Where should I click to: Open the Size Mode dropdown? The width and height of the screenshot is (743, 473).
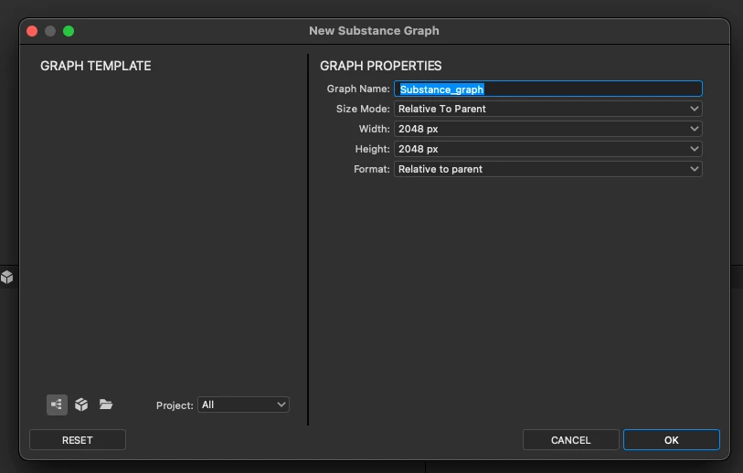click(x=547, y=109)
